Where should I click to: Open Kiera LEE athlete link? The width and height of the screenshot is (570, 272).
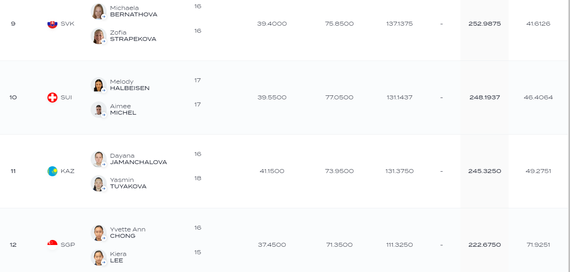118,257
